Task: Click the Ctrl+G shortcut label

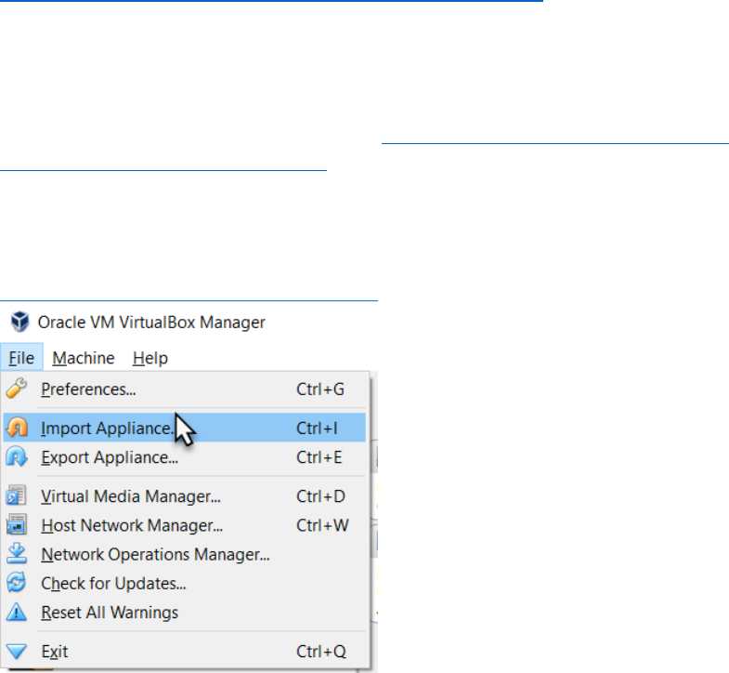Action: point(320,389)
